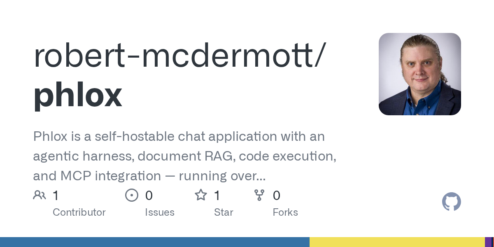Click the issues count 0

[x=149, y=196]
